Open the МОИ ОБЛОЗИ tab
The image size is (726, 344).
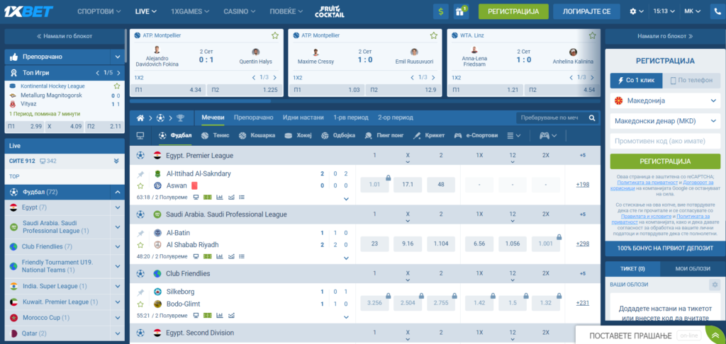tap(692, 269)
